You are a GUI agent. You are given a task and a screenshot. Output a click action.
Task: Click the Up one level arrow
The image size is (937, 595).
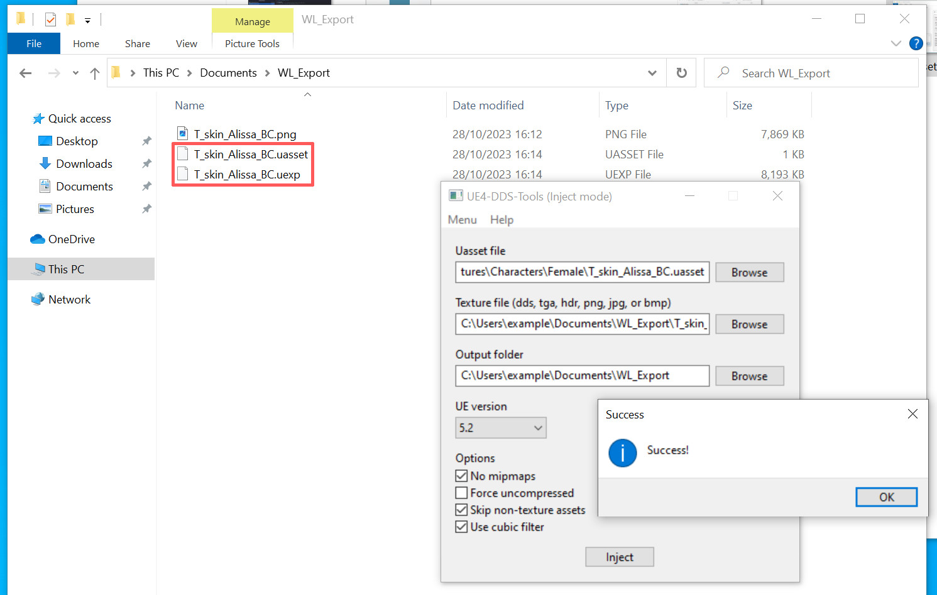pyautogui.click(x=95, y=74)
